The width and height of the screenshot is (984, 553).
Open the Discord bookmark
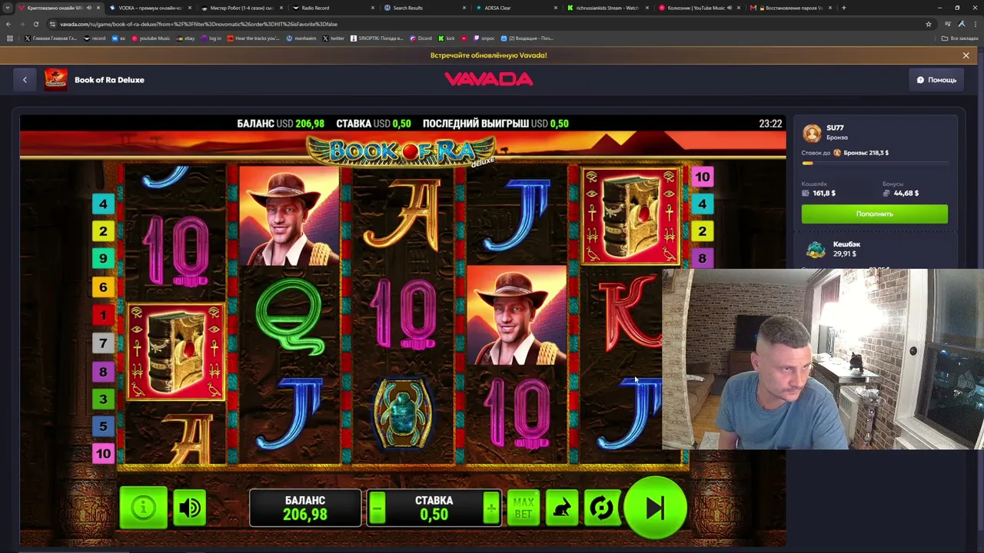(421, 38)
